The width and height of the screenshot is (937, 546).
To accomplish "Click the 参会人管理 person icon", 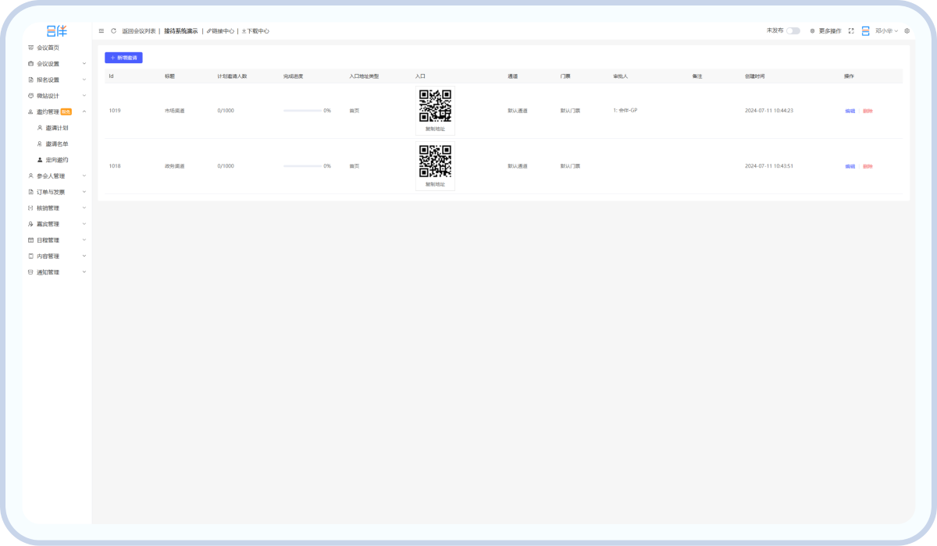I will pyautogui.click(x=30, y=176).
